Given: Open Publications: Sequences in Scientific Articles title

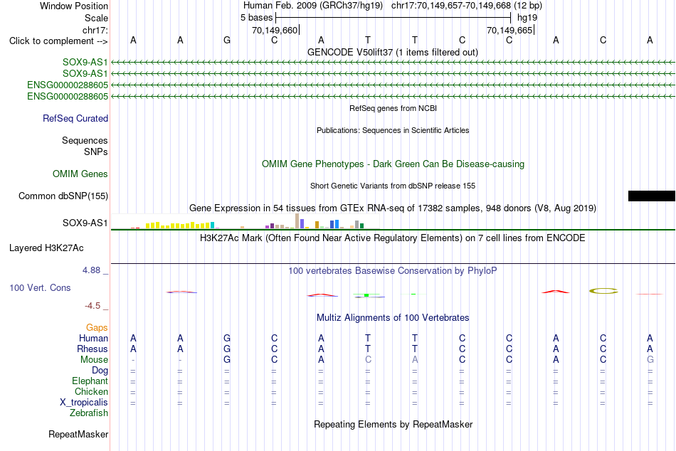Looking at the screenshot, I should 393,130.
